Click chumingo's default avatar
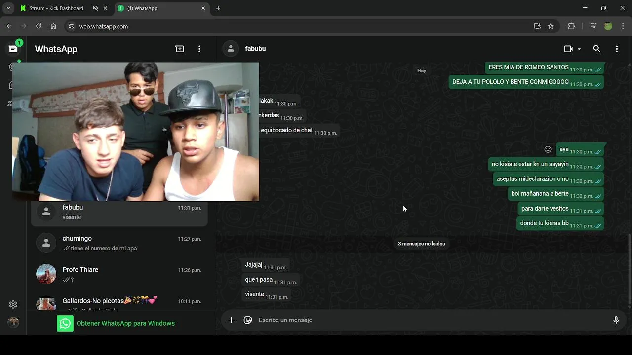632x355 pixels. tap(46, 243)
